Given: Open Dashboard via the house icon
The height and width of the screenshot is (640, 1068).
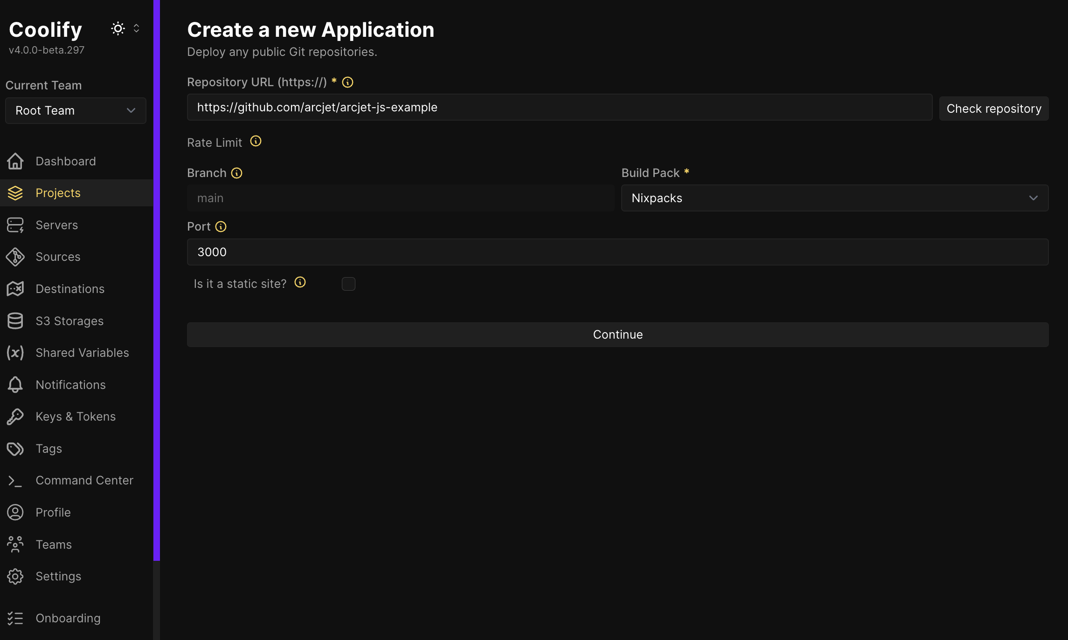Looking at the screenshot, I should 15,161.
